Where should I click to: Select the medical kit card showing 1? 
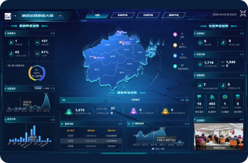coord(225,104)
